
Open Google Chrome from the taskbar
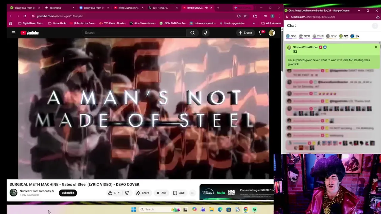pos(246,210)
